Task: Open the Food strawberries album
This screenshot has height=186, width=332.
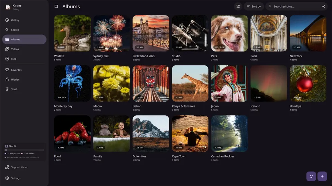Action: click(x=72, y=134)
